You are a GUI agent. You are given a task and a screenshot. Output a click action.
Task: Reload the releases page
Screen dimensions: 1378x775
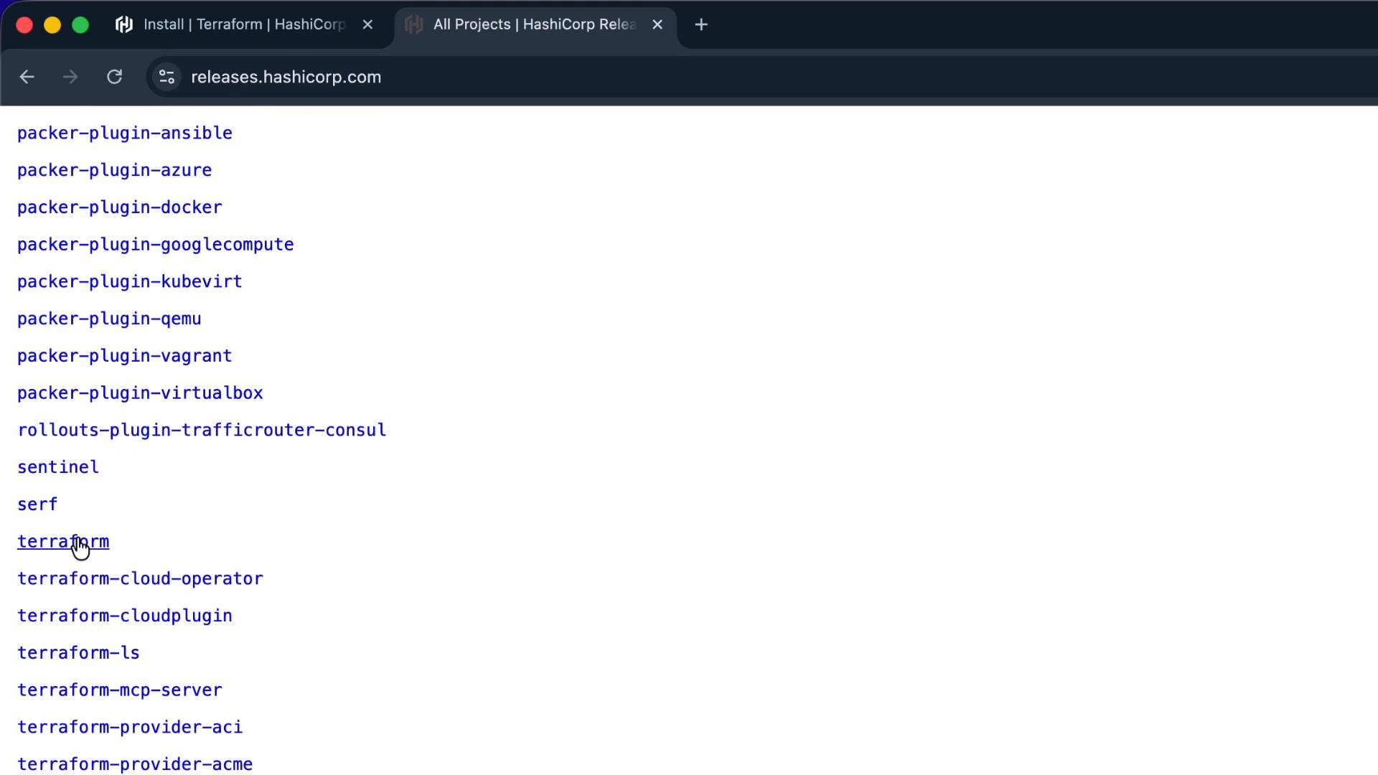pos(115,77)
